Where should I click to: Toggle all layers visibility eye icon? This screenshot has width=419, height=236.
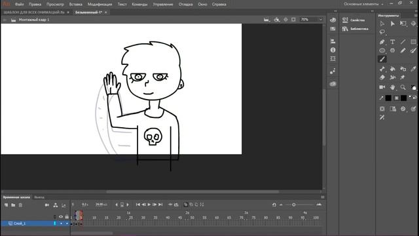coord(61,217)
